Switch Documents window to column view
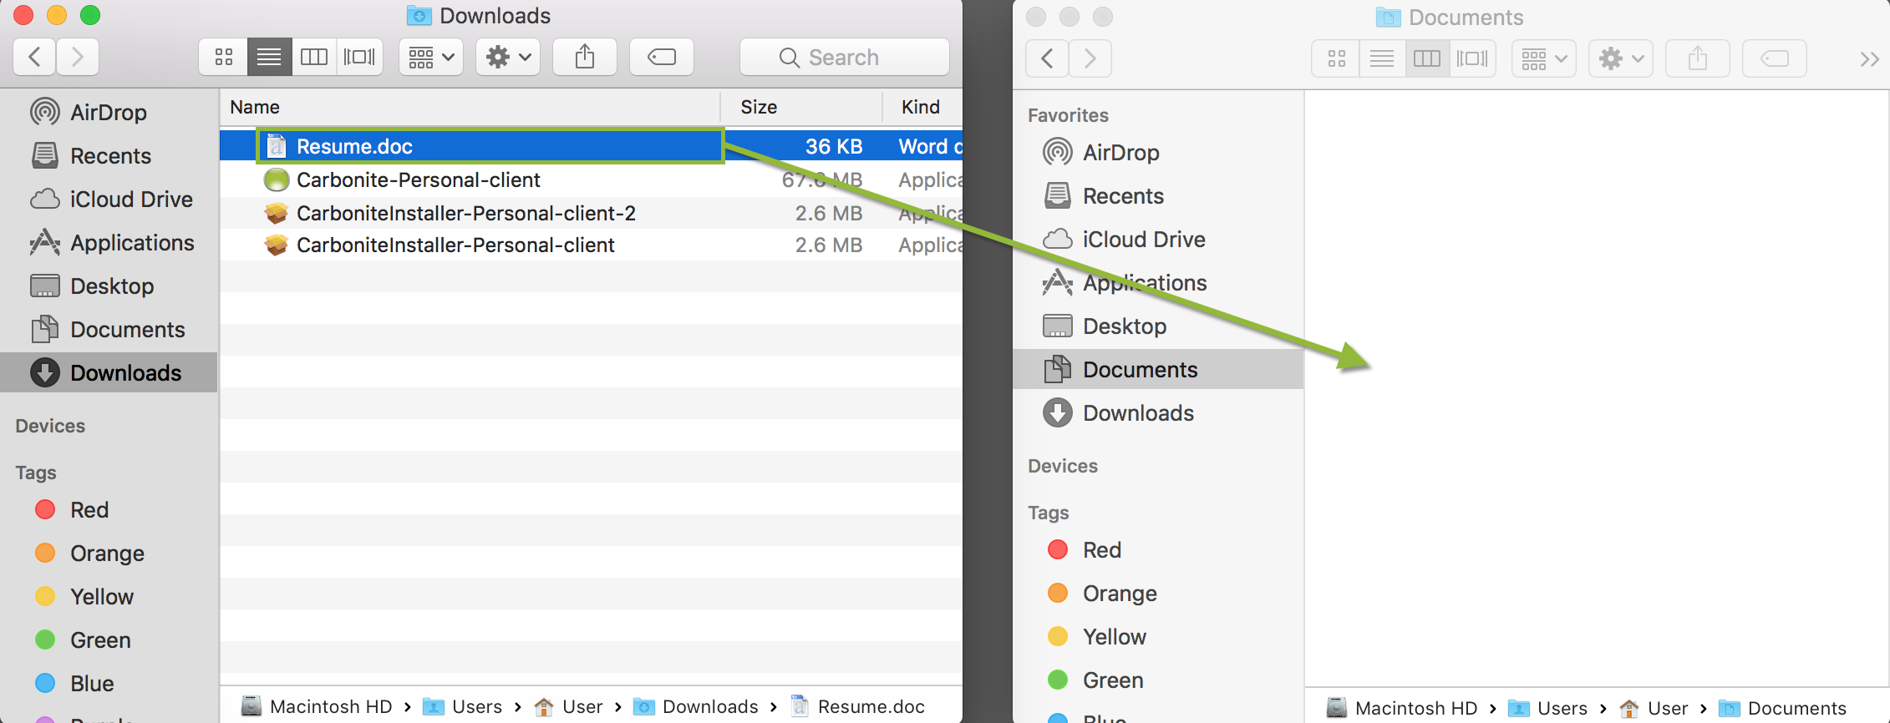 (1427, 58)
